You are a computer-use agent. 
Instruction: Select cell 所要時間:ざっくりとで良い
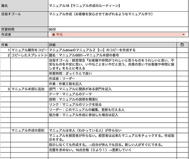pyautogui.click(x=112, y=73)
